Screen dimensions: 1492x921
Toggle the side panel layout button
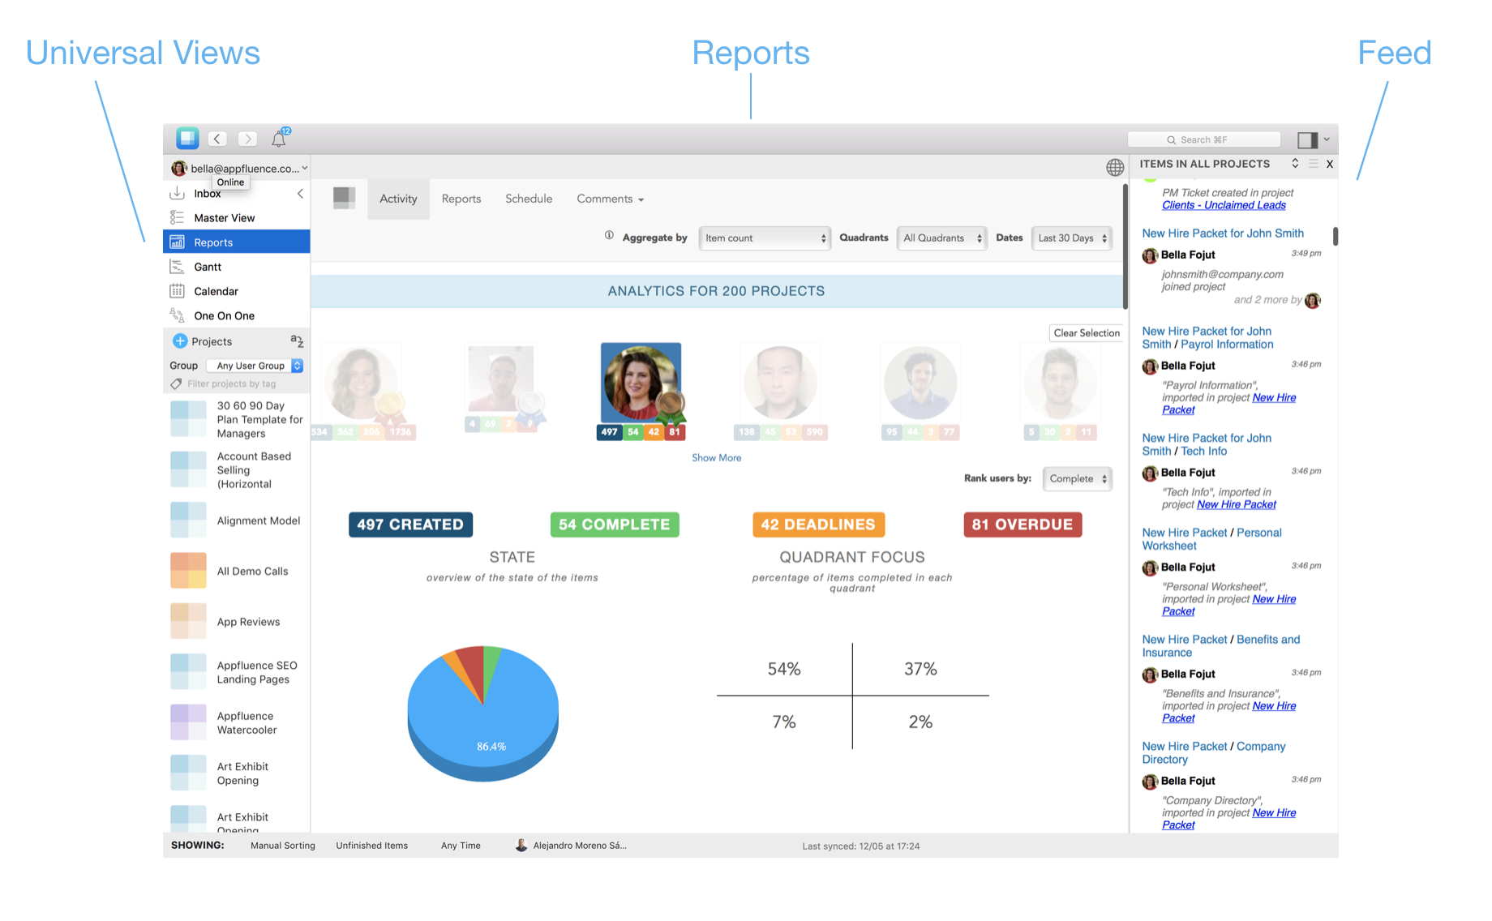(x=1306, y=139)
